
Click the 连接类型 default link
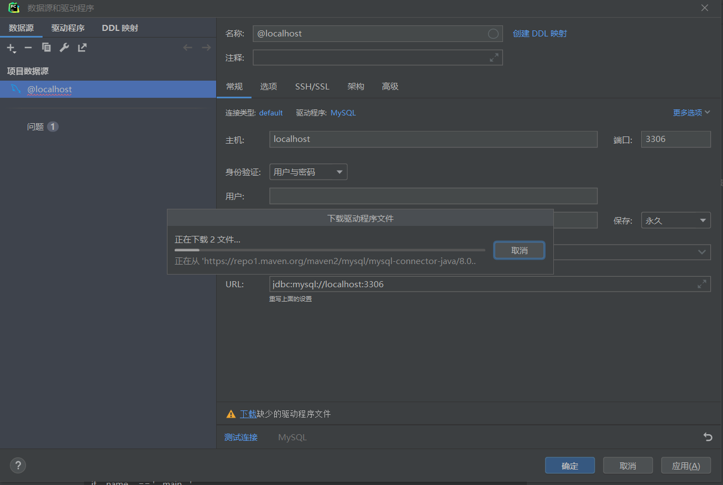pos(271,113)
